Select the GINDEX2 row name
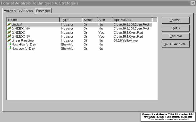196x122 pixels. (18, 33)
